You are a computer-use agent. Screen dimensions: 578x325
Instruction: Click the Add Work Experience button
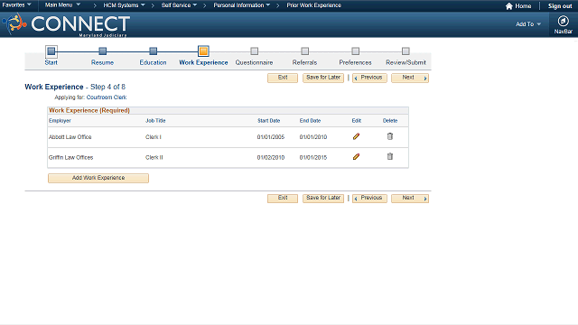pos(98,178)
